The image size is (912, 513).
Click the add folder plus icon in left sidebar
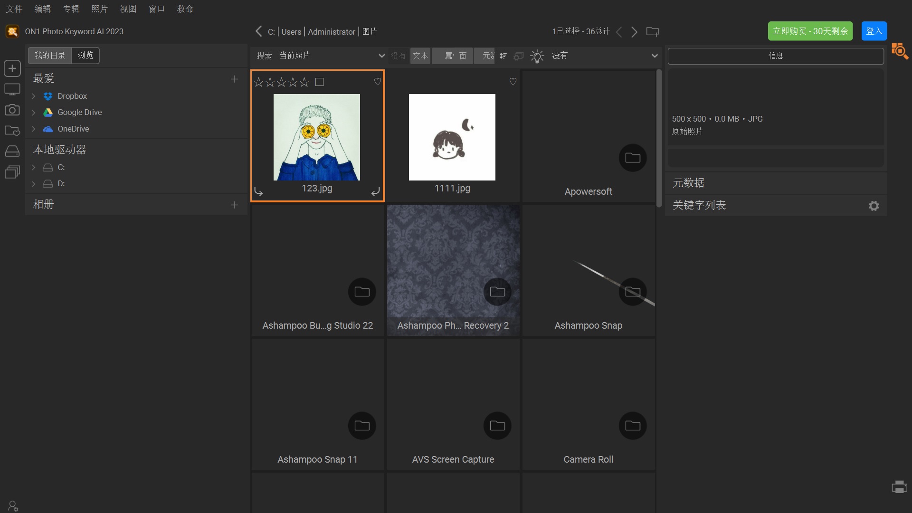click(12, 68)
